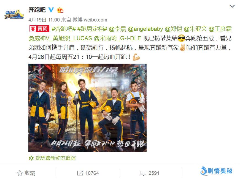The width and height of the screenshot is (240, 179).
Task: Click the 微博 weibo.com source link
Action: click(x=90, y=20)
